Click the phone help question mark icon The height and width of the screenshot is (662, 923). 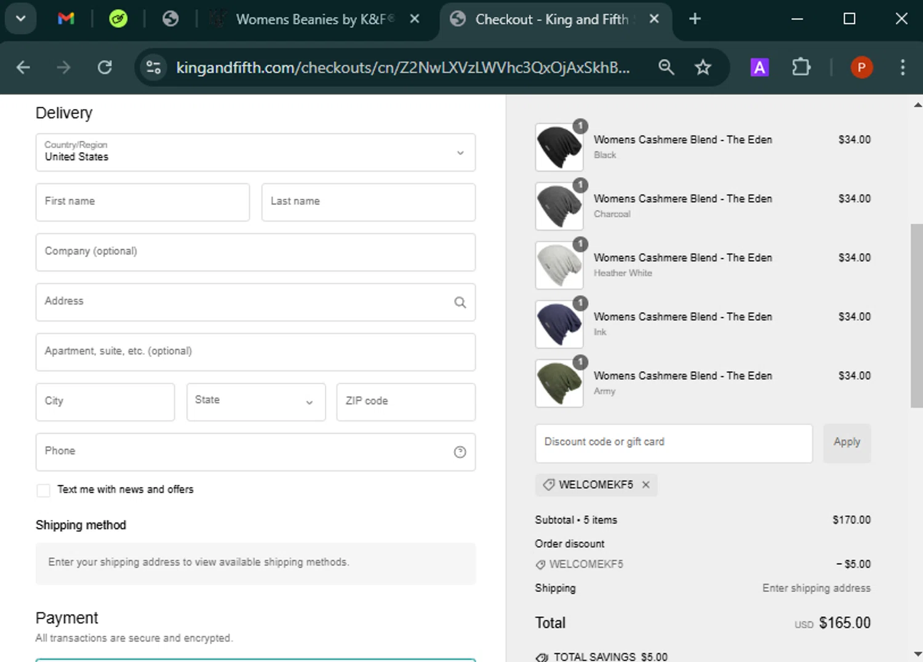click(460, 452)
